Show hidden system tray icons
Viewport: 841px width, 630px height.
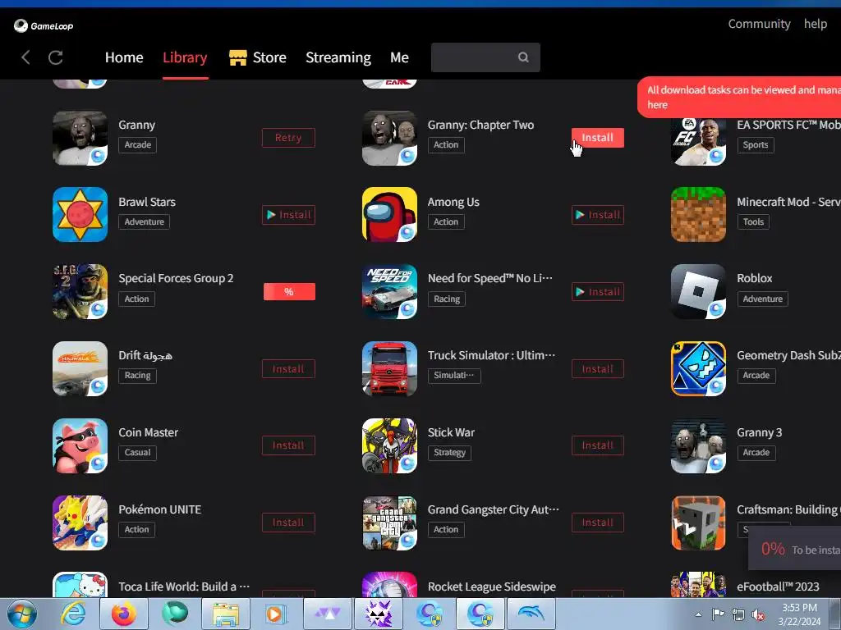coord(698,614)
